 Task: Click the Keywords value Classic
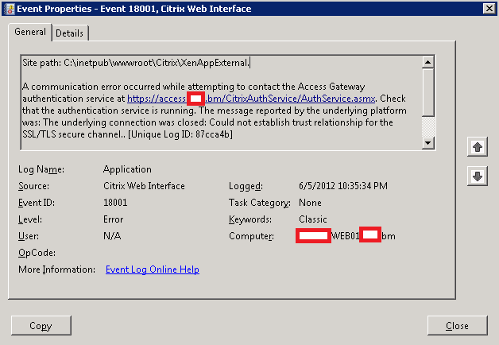point(313,219)
